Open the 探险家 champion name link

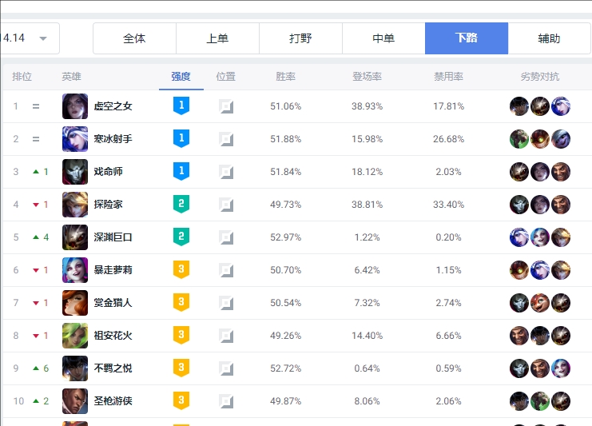[x=108, y=205]
